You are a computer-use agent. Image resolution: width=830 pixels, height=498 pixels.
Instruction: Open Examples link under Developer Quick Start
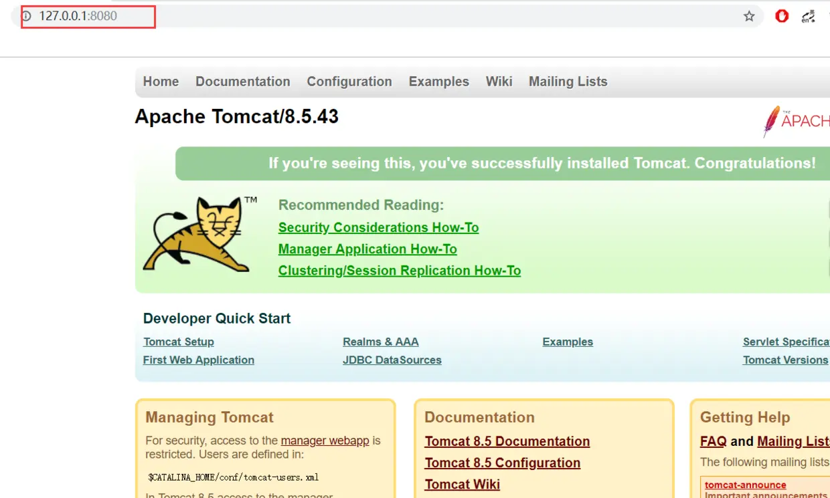pos(568,342)
